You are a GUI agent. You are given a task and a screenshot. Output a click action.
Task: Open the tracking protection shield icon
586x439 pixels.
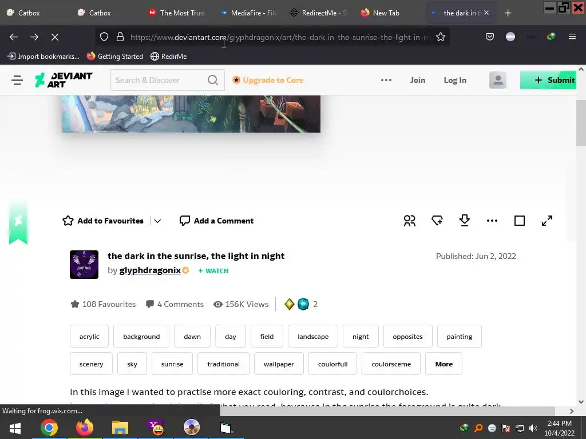coord(104,37)
